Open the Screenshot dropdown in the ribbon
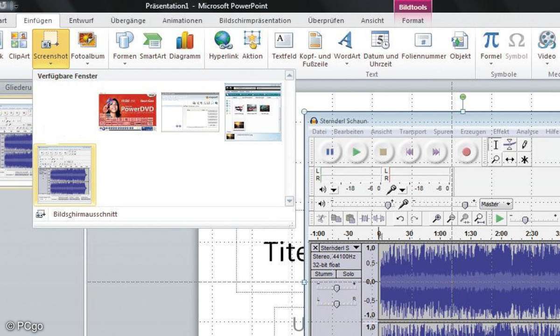Viewport: 560px width, 336px height. tap(51, 49)
